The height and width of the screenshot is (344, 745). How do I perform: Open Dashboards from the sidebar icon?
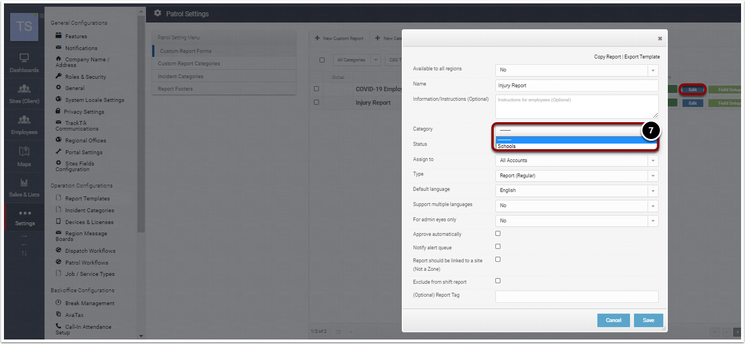(x=24, y=58)
